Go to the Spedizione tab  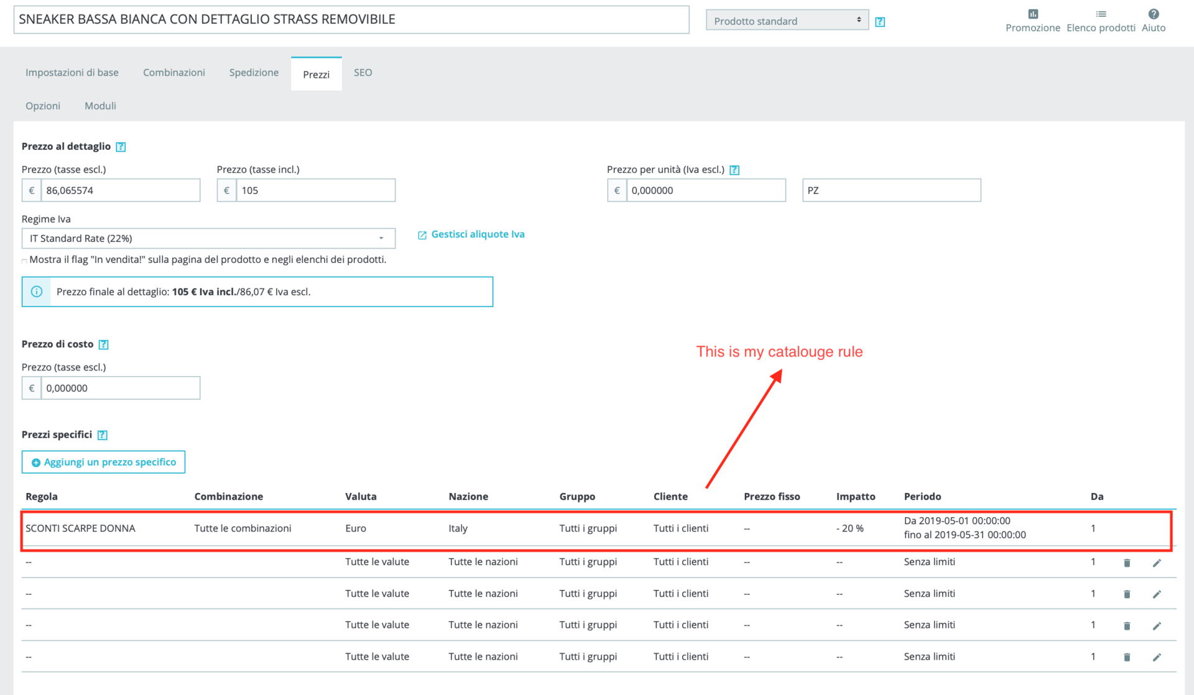tap(254, 73)
